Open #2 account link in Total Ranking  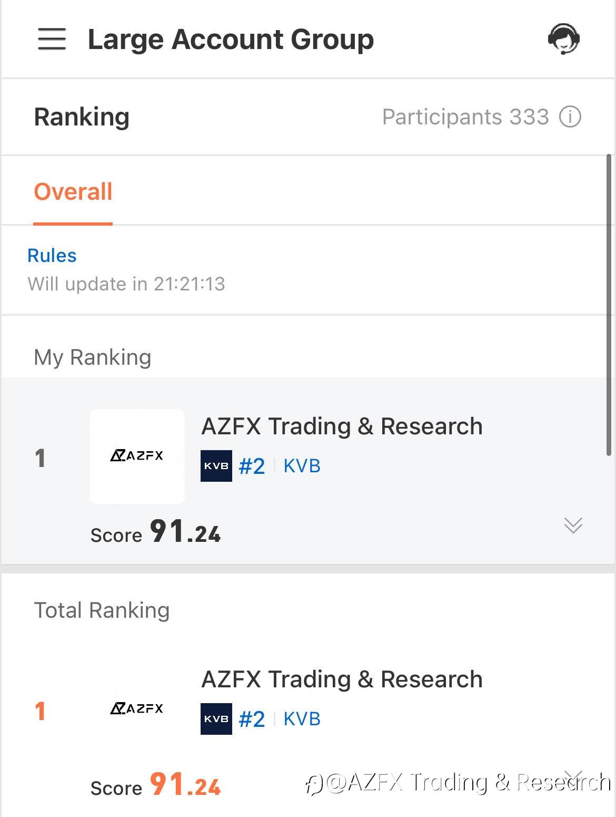click(x=252, y=719)
